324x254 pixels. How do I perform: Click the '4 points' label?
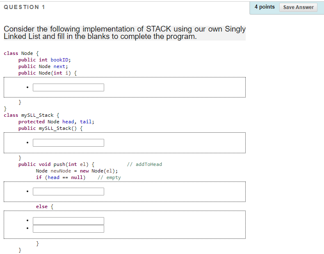click(x=265, y=7)
